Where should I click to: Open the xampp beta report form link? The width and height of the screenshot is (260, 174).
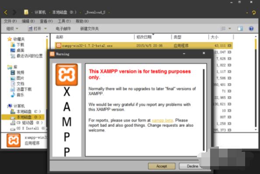162,120
